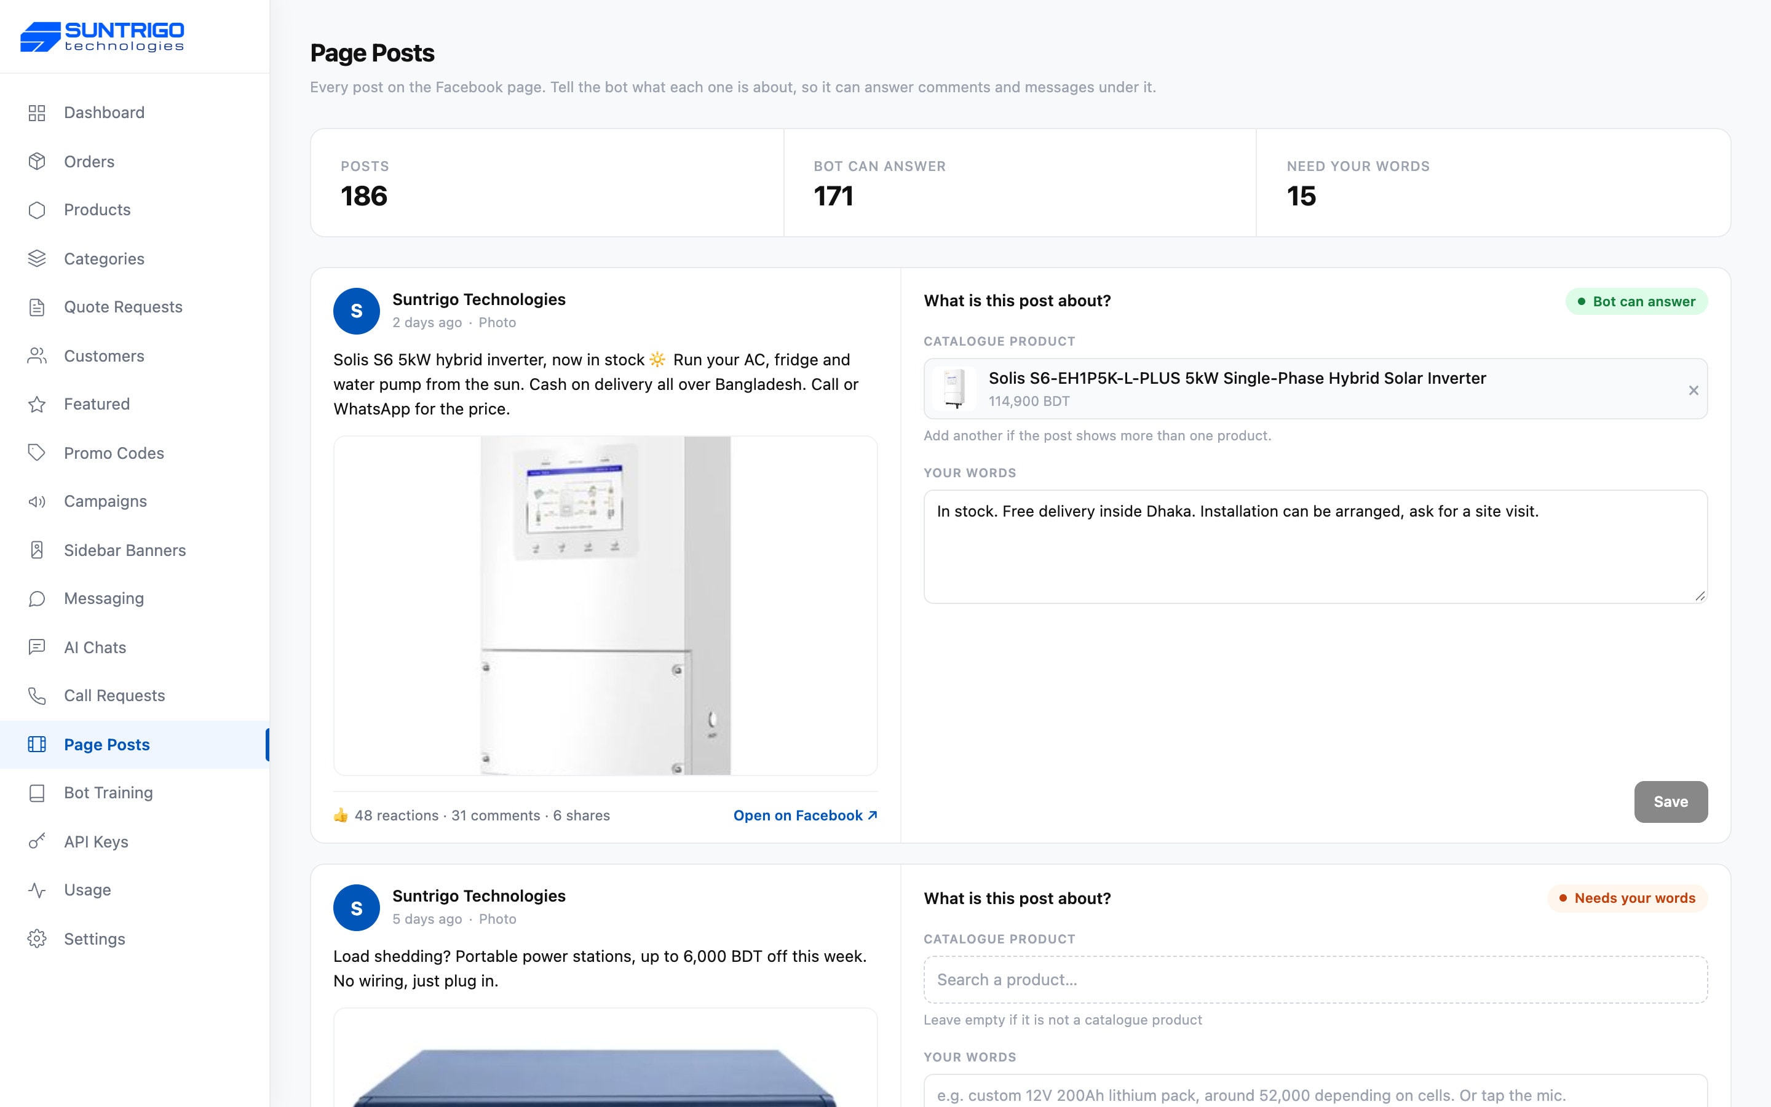Click the empty Your Words field on power station post
This screenshot has height=1107, width=1771.
pyautogui.click(x=1315, y=1091)
